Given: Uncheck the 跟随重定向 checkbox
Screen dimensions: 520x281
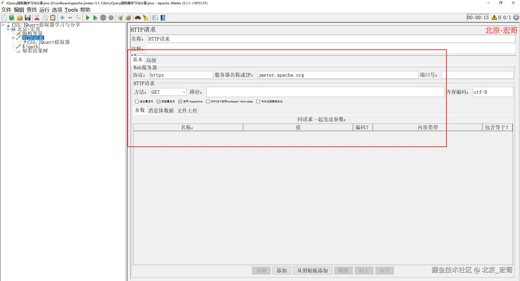Looking at the screenshot, I should click(x=158, y=102).
